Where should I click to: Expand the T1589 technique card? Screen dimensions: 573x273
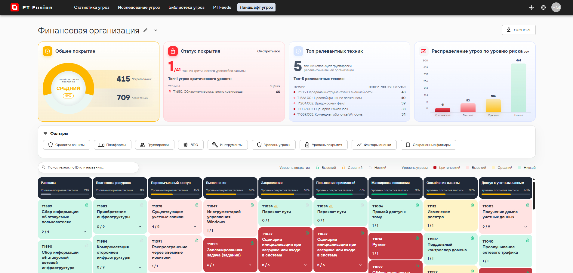pyautogui.click(x=85, y=232)
